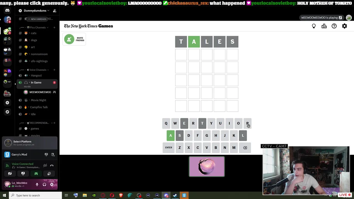354x199 pixels.
Task: Open the art text channel
Action: 37,47
